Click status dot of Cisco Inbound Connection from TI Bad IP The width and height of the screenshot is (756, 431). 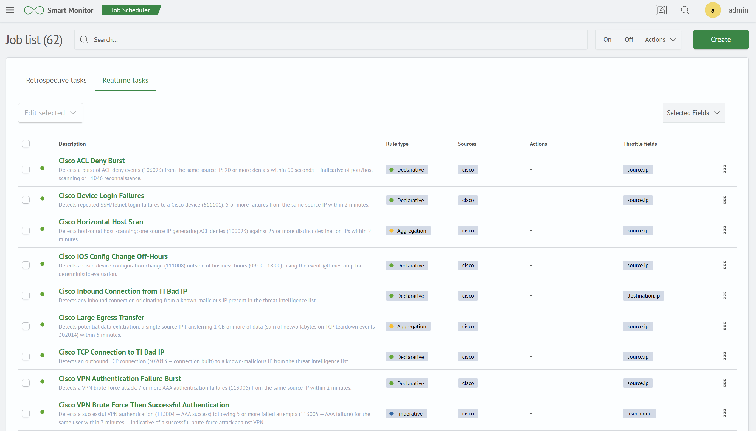[42, 294]
